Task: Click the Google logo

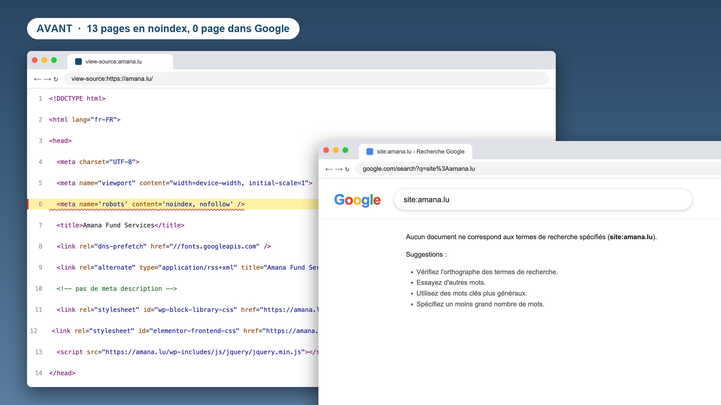Action: pos(357,200)
